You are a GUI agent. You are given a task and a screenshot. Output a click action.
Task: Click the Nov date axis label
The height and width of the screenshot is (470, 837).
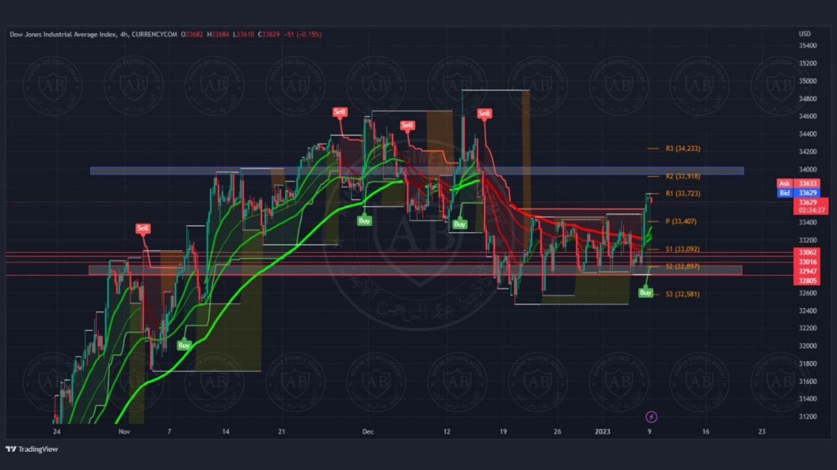click(124, 432)
